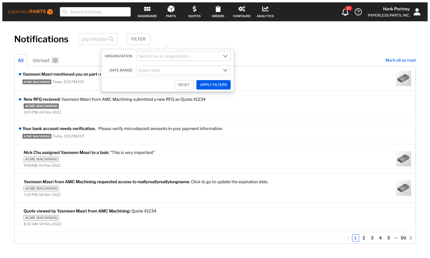Open Configure settings gears icon
The height and width of the screenshot is (258, 430).
pos(242,12)
